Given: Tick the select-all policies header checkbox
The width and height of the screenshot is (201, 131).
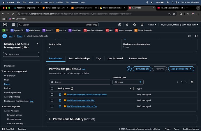Looking at the screenshot, I should click(x=52, y=89).
